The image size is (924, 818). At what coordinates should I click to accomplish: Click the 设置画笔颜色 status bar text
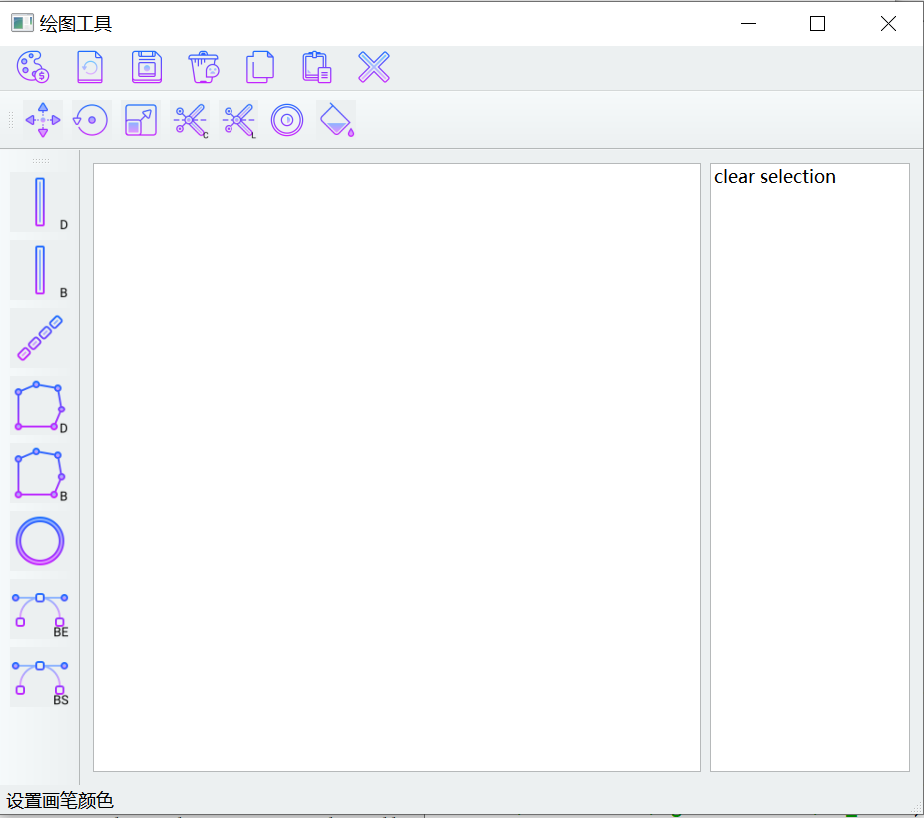60,800
